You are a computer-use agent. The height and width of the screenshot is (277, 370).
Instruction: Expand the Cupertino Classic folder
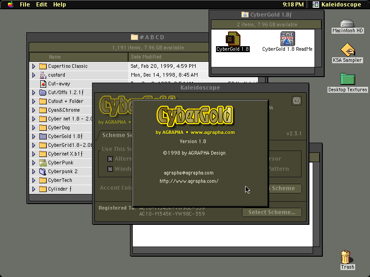tap(34, 66)
